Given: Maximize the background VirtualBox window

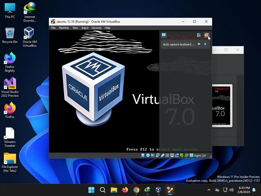Looking at the screenshot, I should (x=226, y=50).
